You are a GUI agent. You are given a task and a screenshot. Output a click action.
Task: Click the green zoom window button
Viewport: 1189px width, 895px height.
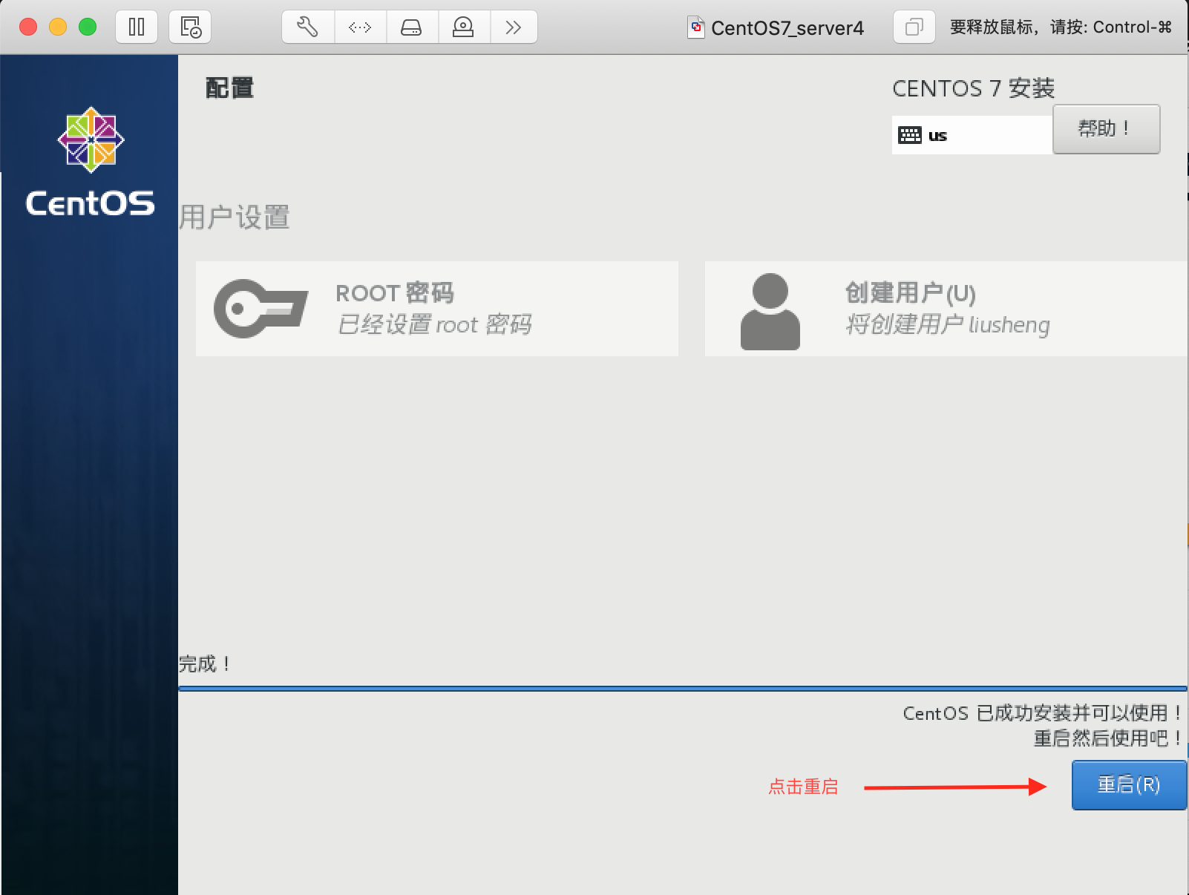[x=88, y=27]
